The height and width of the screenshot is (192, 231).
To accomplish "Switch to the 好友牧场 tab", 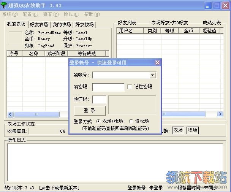I will pyautogui.click(x=85, y=25).
